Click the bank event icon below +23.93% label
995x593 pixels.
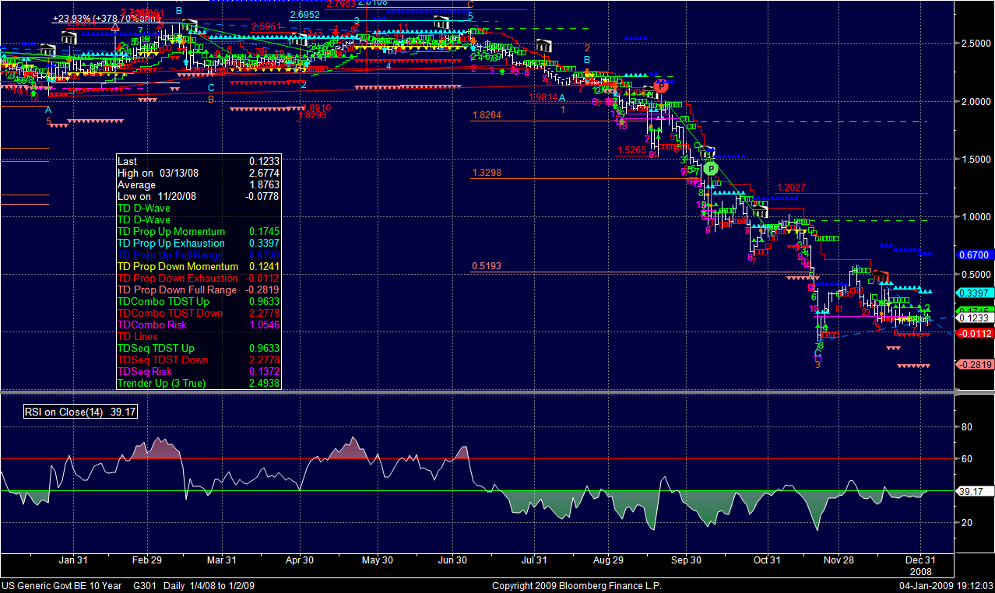pos(69,37)
